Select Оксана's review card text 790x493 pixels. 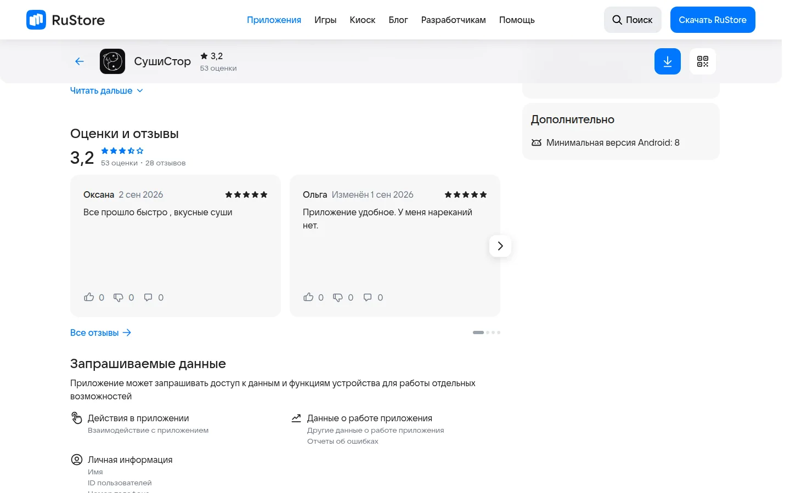[x=158, y=212]
